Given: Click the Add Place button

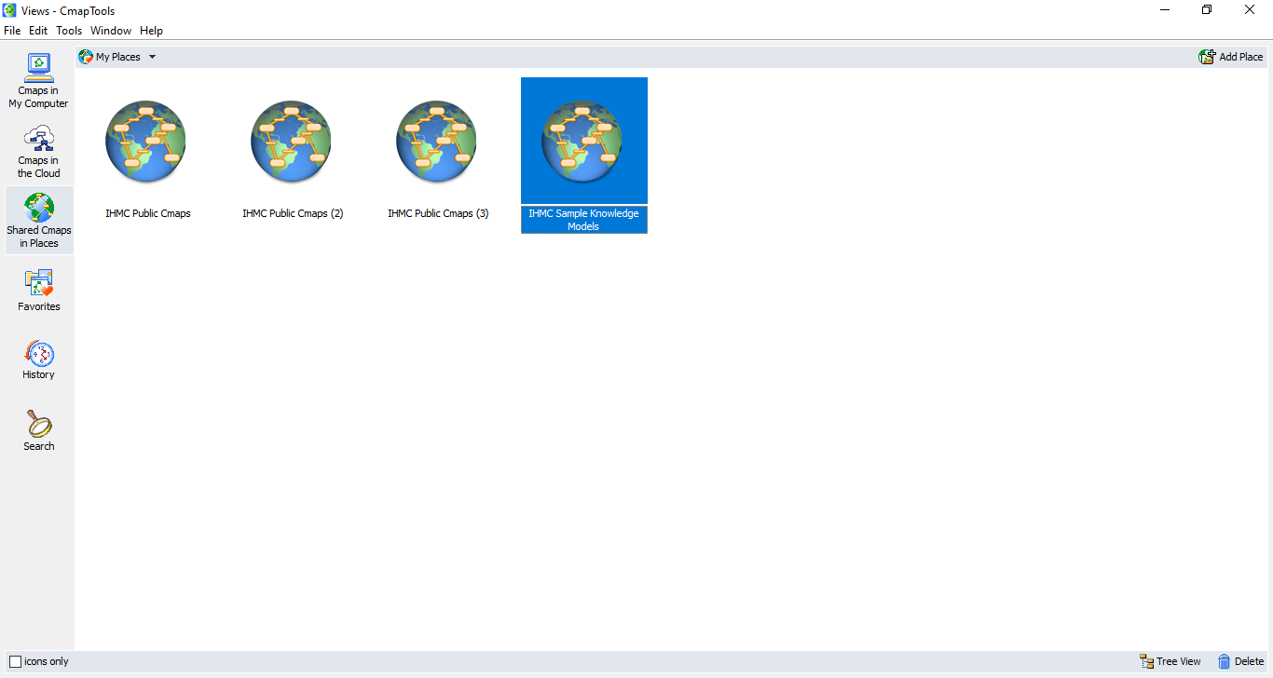Looking at the screenshot, I should pyautogui.click(x=1231, y=57).
